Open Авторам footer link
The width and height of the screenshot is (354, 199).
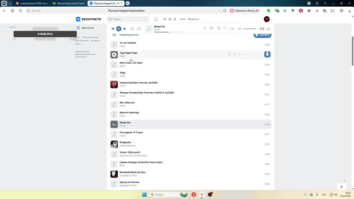point(95,41)
